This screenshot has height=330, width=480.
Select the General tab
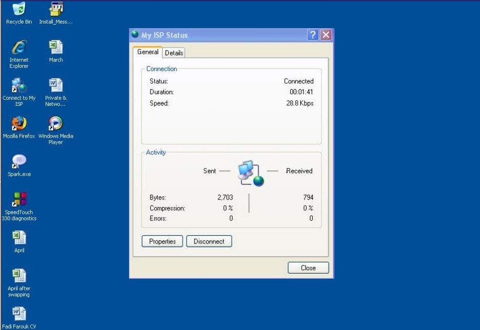tap(147, 52)
